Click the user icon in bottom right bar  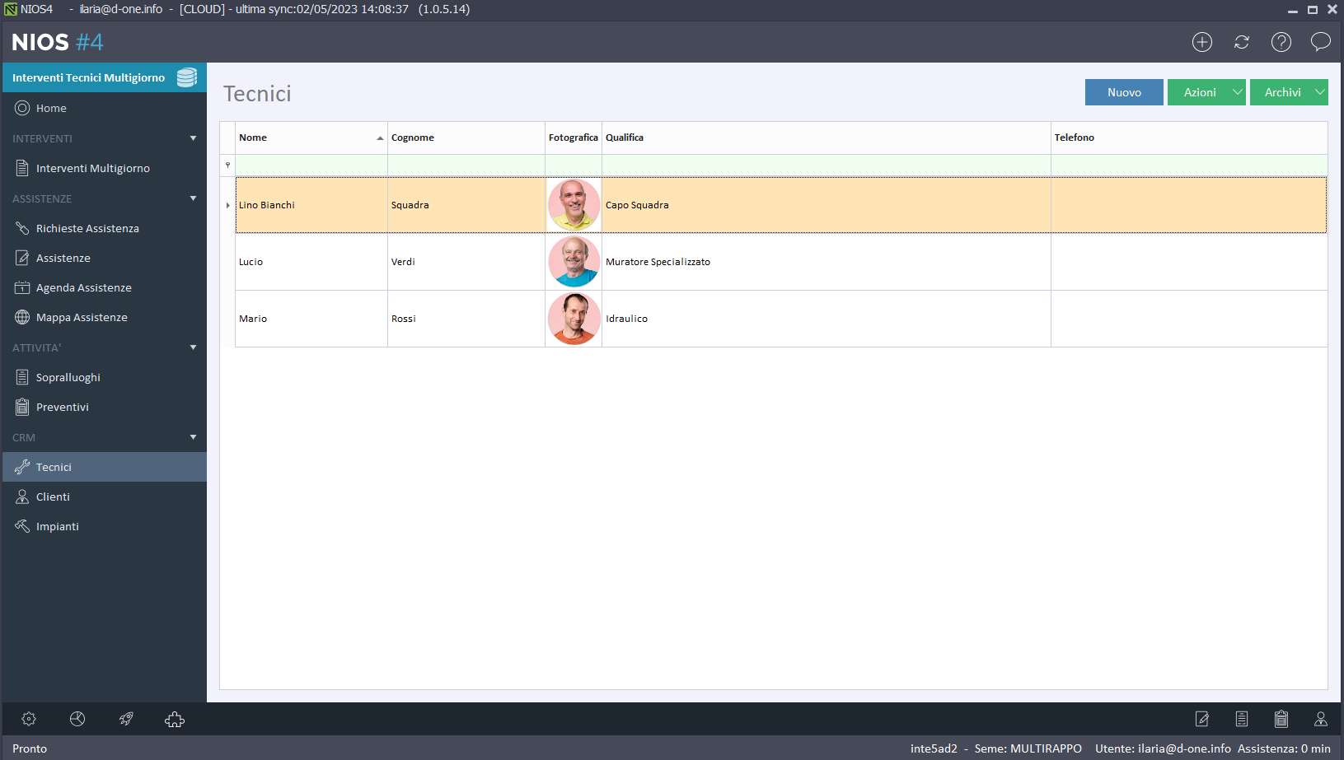click(x=1321, y=719)
